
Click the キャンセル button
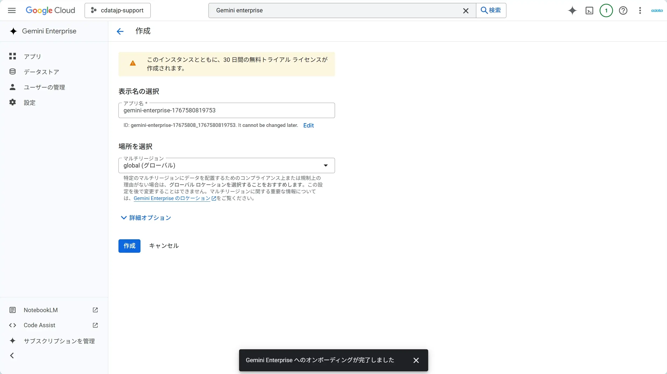click(164, 246)
